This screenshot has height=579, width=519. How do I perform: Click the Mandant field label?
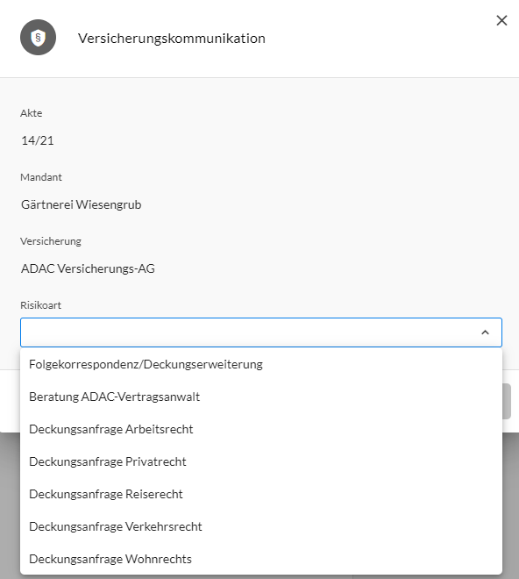(41, 177)
